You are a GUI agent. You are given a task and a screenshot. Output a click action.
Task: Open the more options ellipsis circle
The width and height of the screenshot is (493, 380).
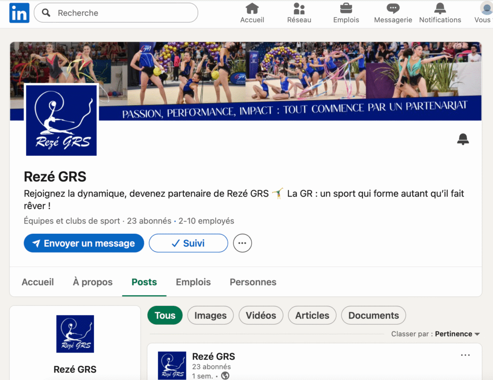point(243,243)
